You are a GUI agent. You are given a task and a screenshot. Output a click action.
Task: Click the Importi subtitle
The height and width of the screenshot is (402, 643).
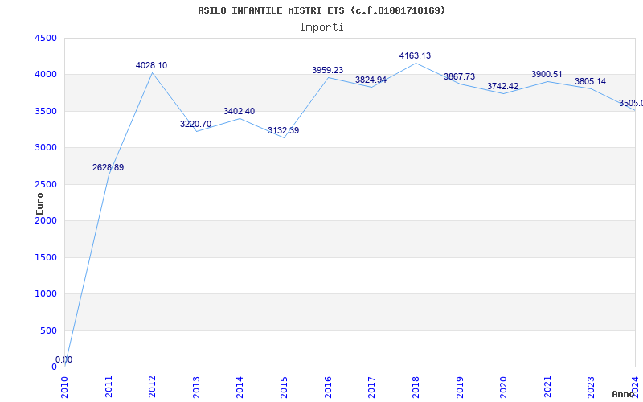point(321,27)
